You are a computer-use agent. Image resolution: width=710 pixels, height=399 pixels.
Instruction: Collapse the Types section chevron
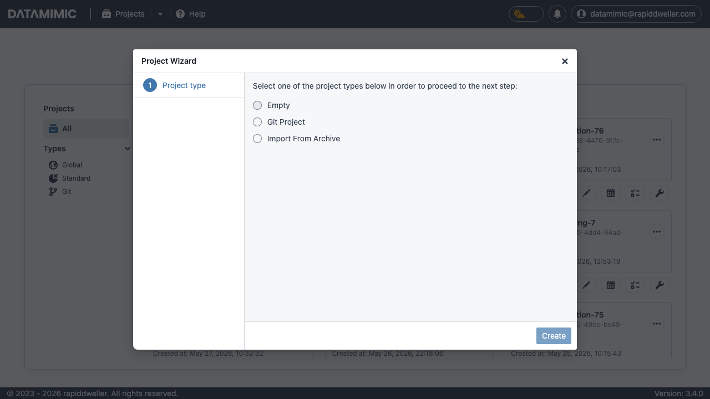[128, 149]
